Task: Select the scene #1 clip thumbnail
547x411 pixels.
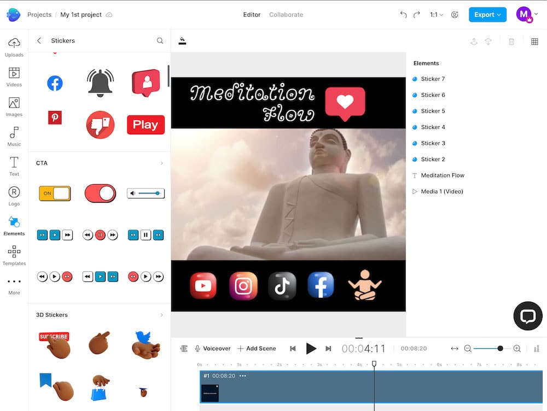Action: [210, 393]
